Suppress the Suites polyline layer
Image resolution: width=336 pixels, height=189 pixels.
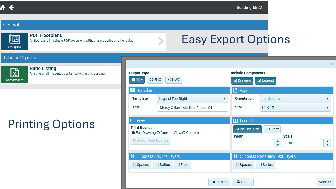pos(162,165)
